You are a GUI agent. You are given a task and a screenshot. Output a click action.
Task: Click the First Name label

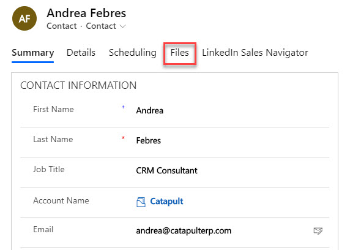coord(53,109)
